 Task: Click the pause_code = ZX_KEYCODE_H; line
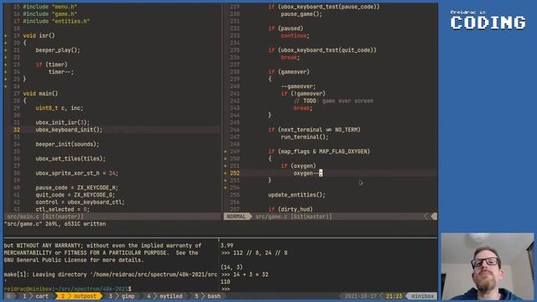tap(76, 188)
